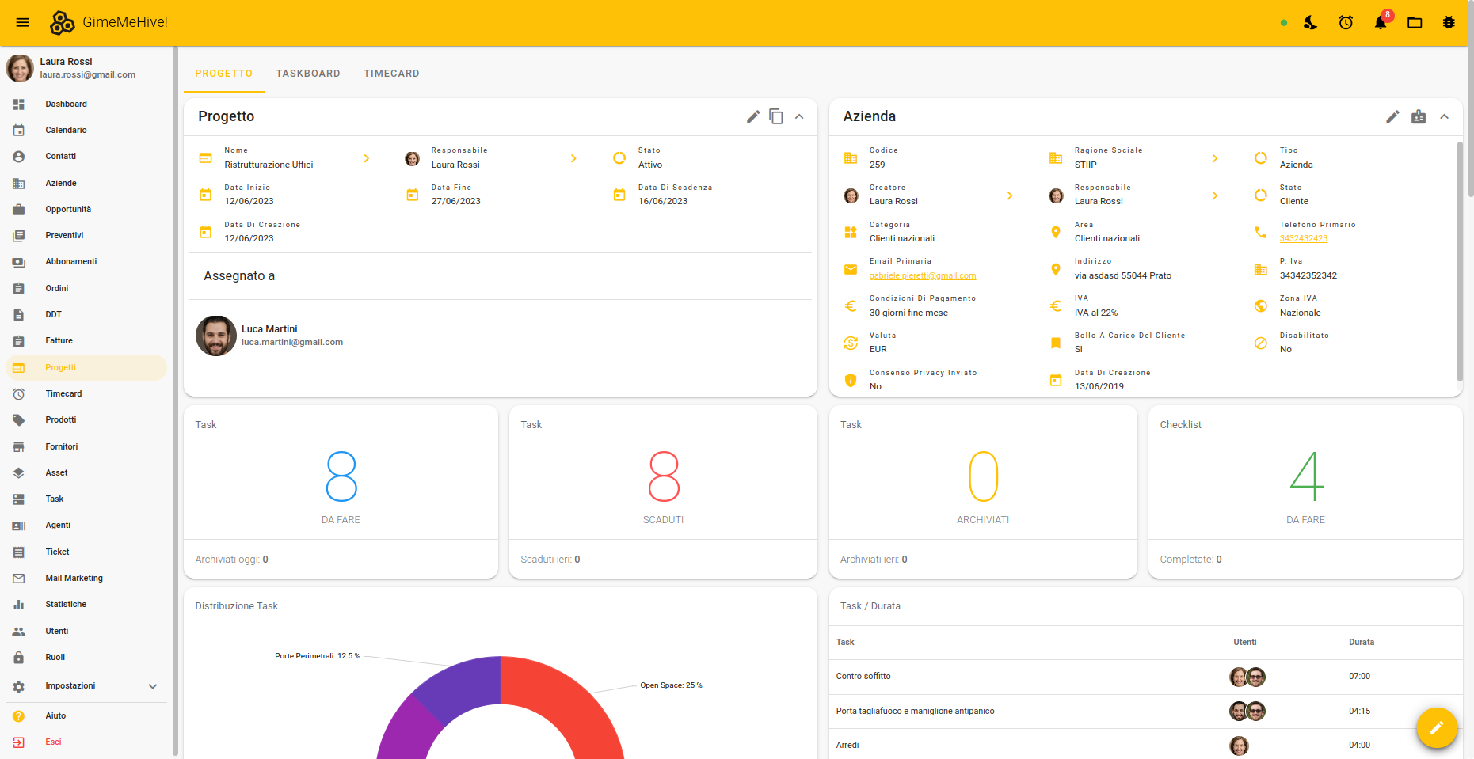
Task: Click the Mail Marketing envelope icon
Action: click(19, 578)
